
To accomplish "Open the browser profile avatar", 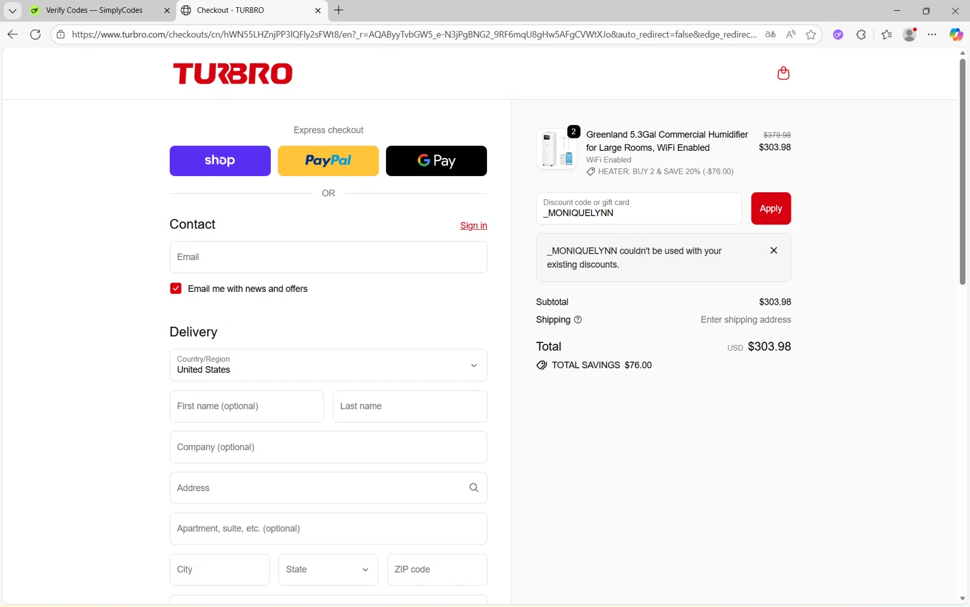I will [x=910, y=34].
